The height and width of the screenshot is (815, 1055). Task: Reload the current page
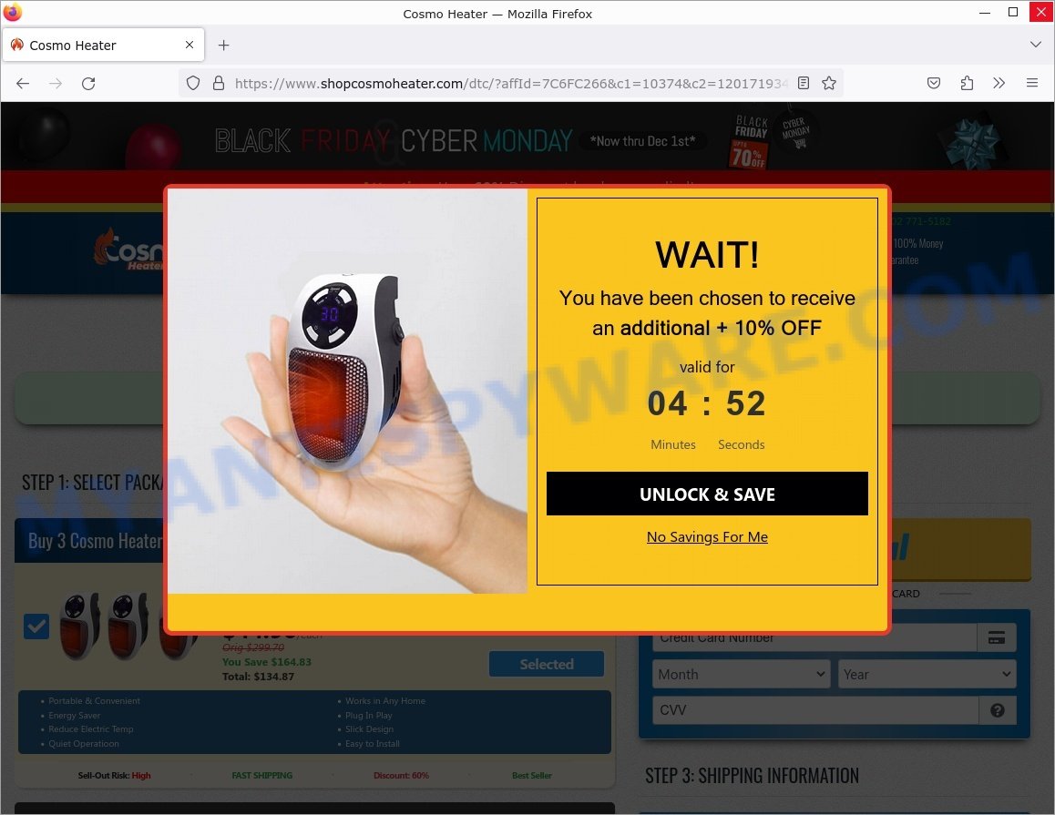coord(88,84)
